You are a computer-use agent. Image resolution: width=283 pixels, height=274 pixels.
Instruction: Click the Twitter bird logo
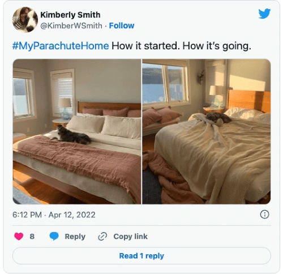point(264,14)
